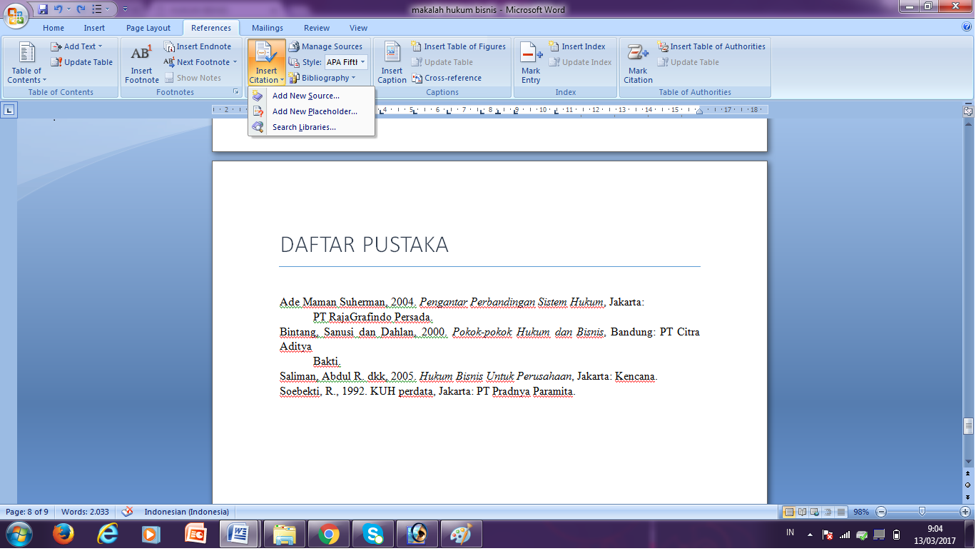Customize Quick Access Toolbar dropdown arrow
The image size is (976, 551).
pos(126,10)
